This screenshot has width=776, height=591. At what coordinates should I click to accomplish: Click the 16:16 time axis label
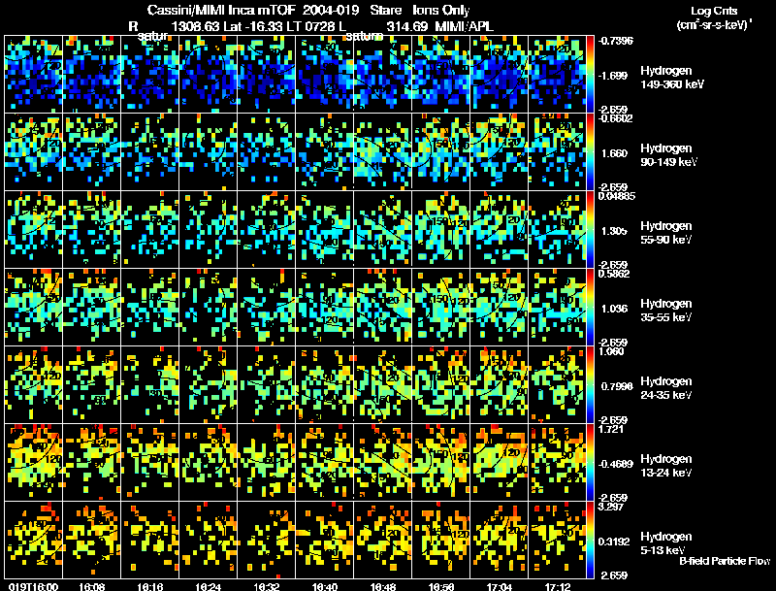point(150,586)
